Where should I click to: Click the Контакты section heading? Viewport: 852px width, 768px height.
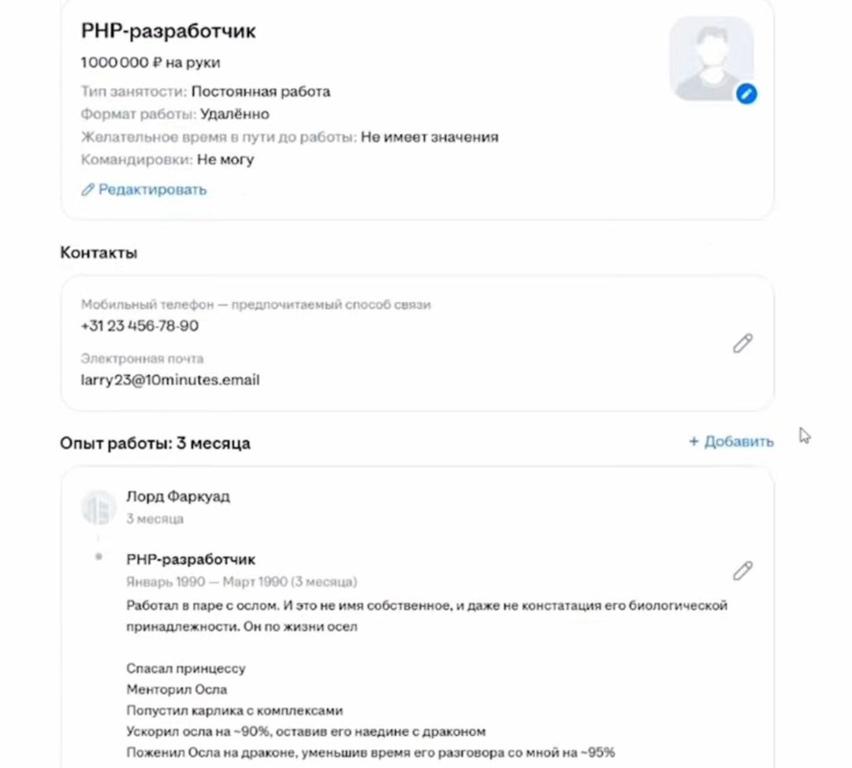(x=99, y=254)
